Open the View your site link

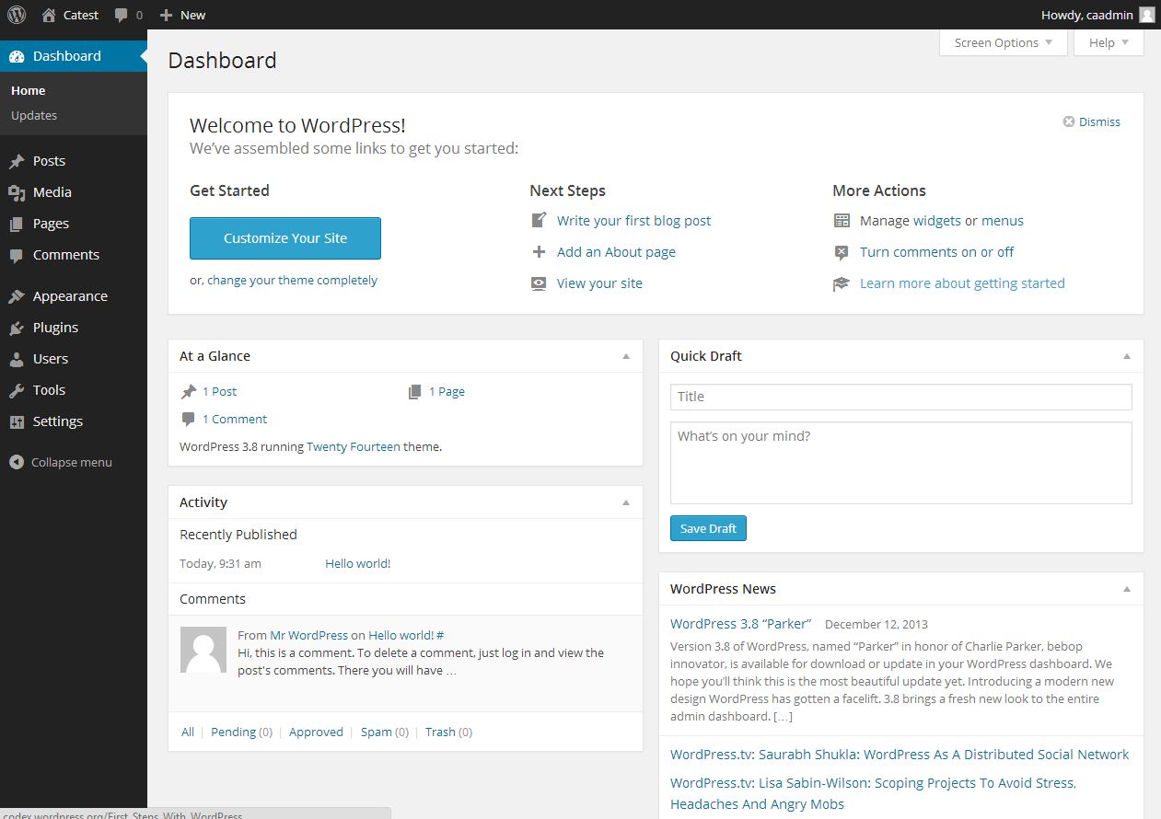click(599, 283)
